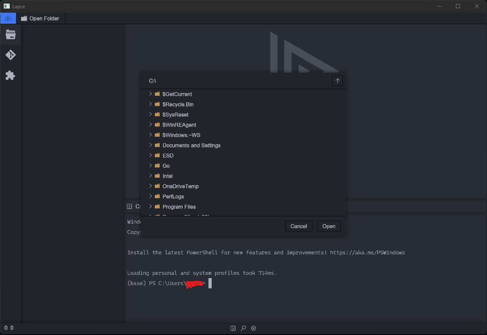Expand the $GetCurrent folder

tap(151, 94)
